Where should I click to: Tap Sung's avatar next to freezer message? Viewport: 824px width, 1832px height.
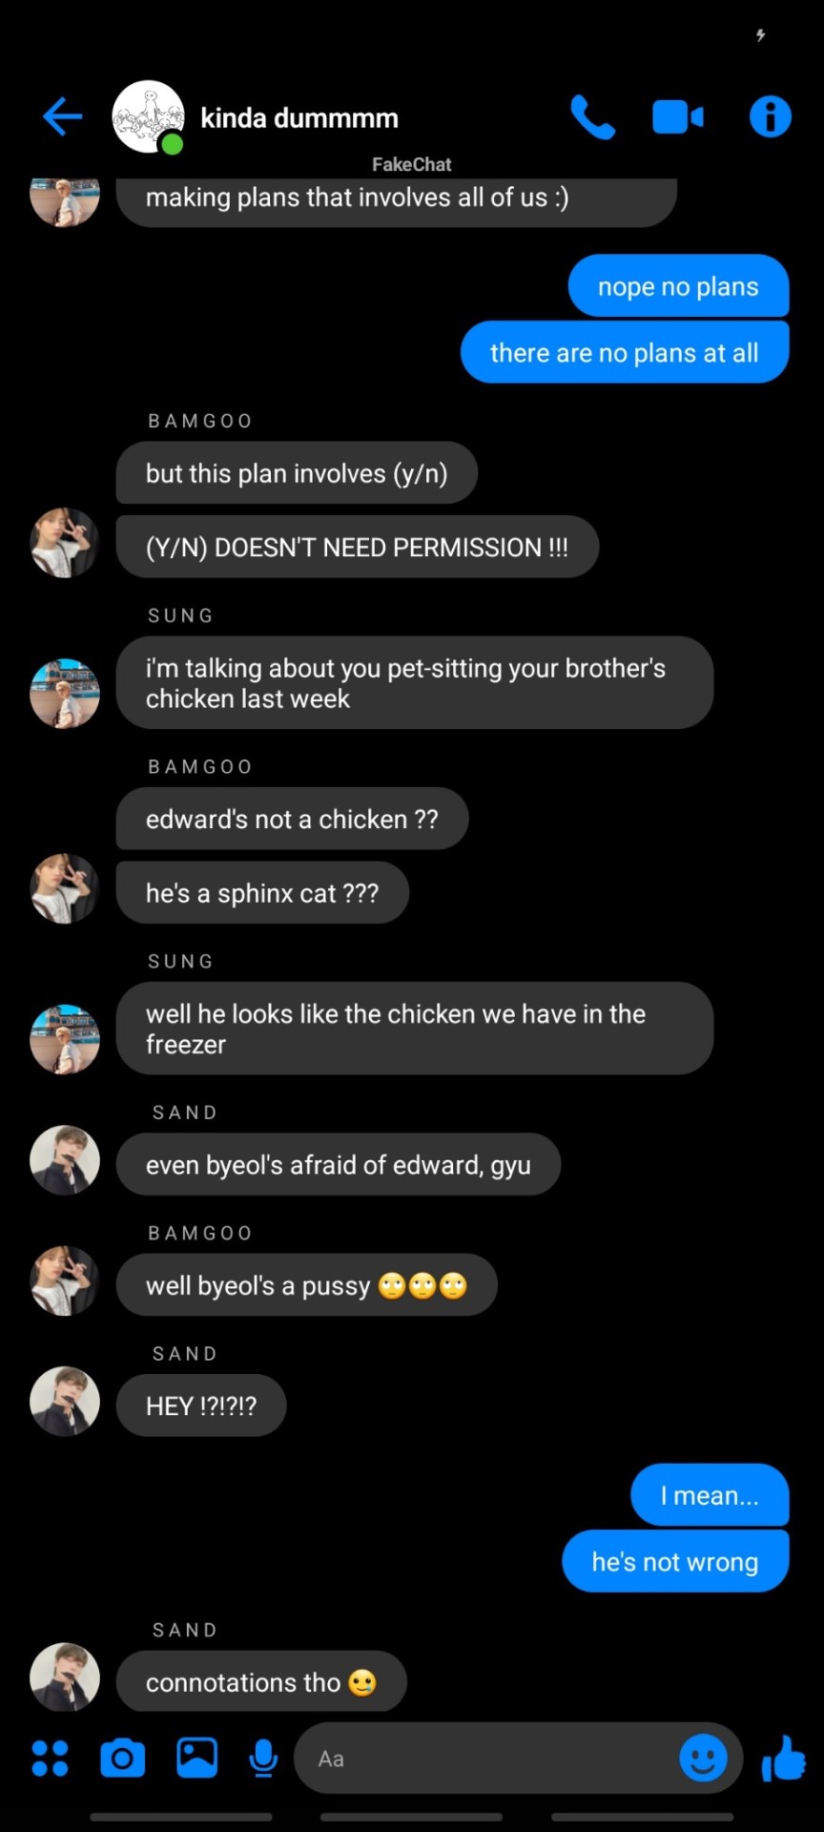65,1039
